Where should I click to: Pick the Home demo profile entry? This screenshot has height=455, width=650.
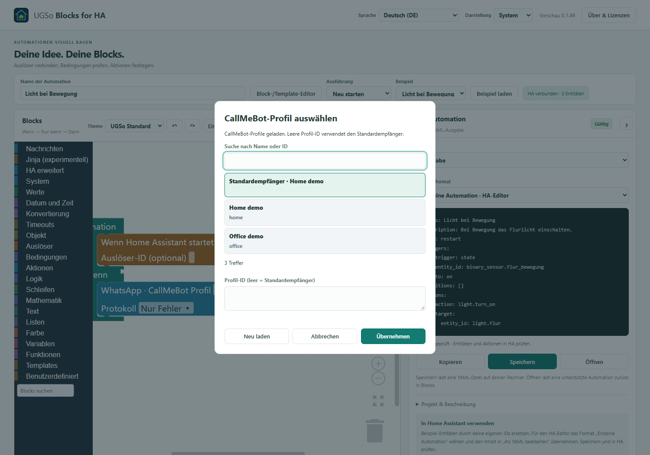click(325, 212)
